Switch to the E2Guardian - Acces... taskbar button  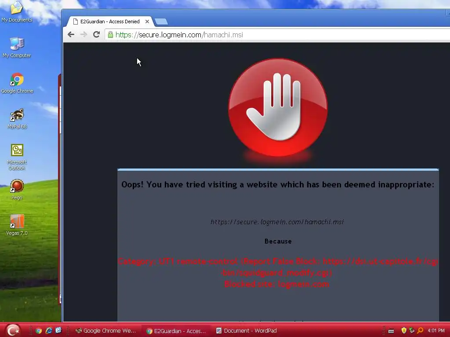pos(176,331)
